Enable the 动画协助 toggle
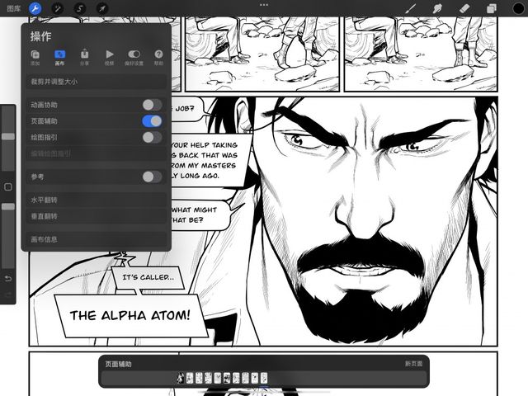 152,105
